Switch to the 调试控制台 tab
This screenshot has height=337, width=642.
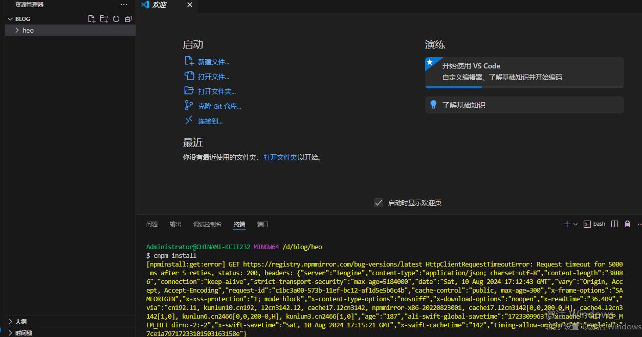click(207, 224)
